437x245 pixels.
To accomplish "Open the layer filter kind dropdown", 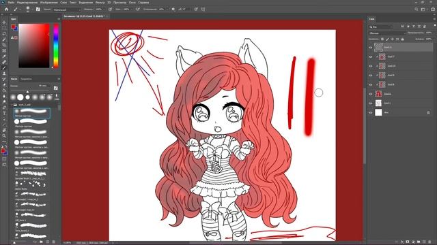I will pos(381,27).
